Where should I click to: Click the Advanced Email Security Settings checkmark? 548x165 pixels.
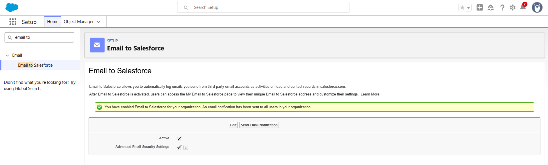(x=179, y=147)
